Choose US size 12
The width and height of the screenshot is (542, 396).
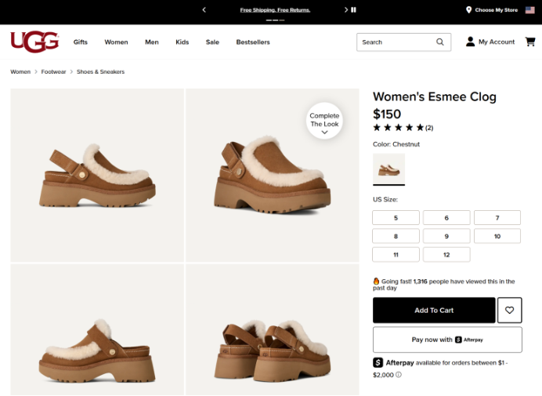[x=446, y=255]
